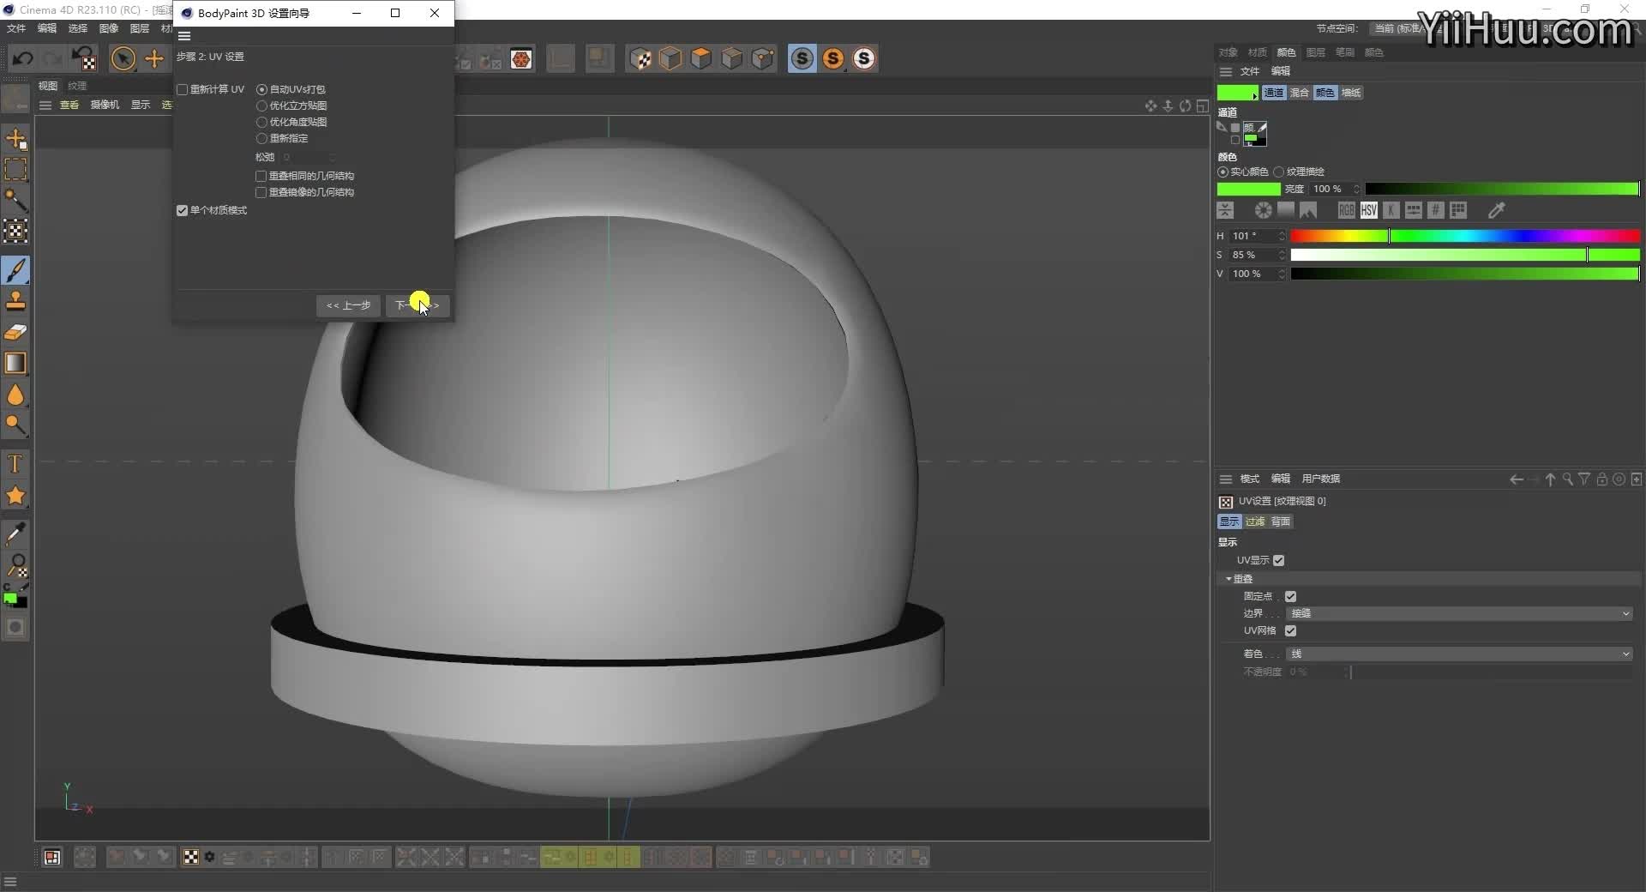
Task: Select the 纹理描绘 radio button in color panel
Action: (x=1278, y=172)
